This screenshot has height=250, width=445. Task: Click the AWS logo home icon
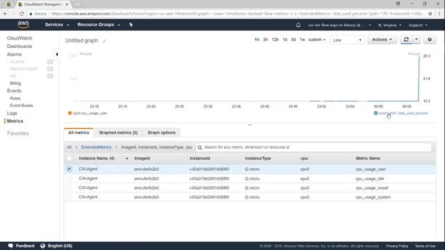[x=23, y=25]
